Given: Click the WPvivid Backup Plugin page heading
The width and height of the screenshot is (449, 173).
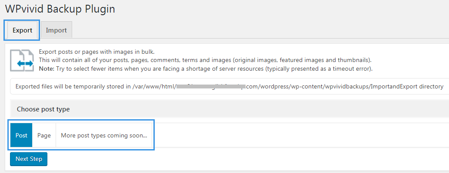Looking at the screenshot, I should point(60,9).
